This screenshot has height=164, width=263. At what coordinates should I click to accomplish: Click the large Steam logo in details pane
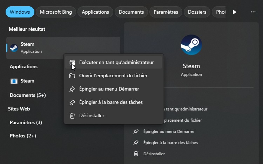pos(191,45)
